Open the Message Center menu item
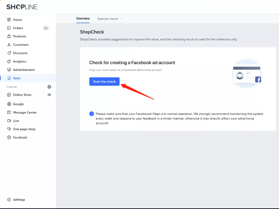279x209 pixels. [x=25, y=113]
